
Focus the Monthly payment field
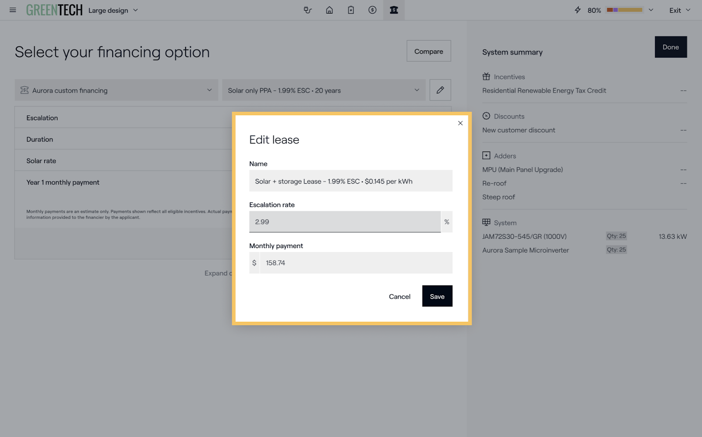pyautogui.click(x=356, y=263)
